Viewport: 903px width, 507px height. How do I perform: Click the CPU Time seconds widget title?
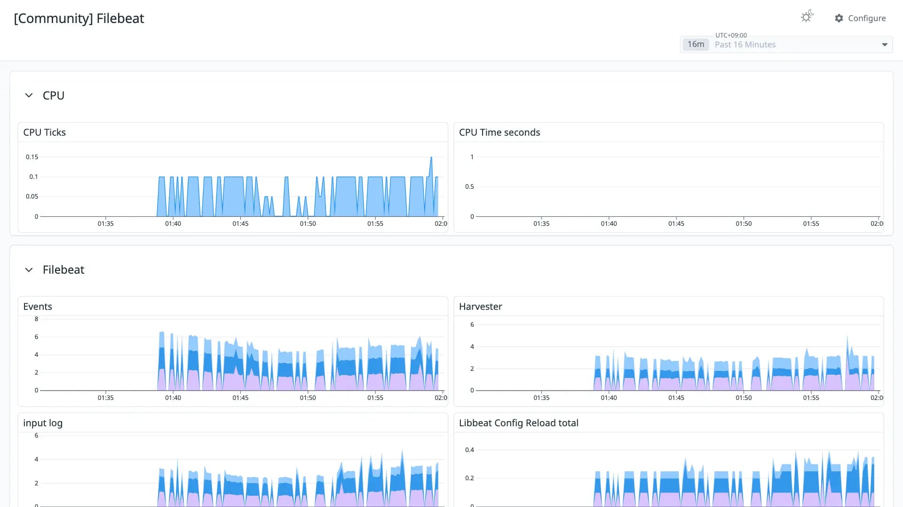[499, 132]
